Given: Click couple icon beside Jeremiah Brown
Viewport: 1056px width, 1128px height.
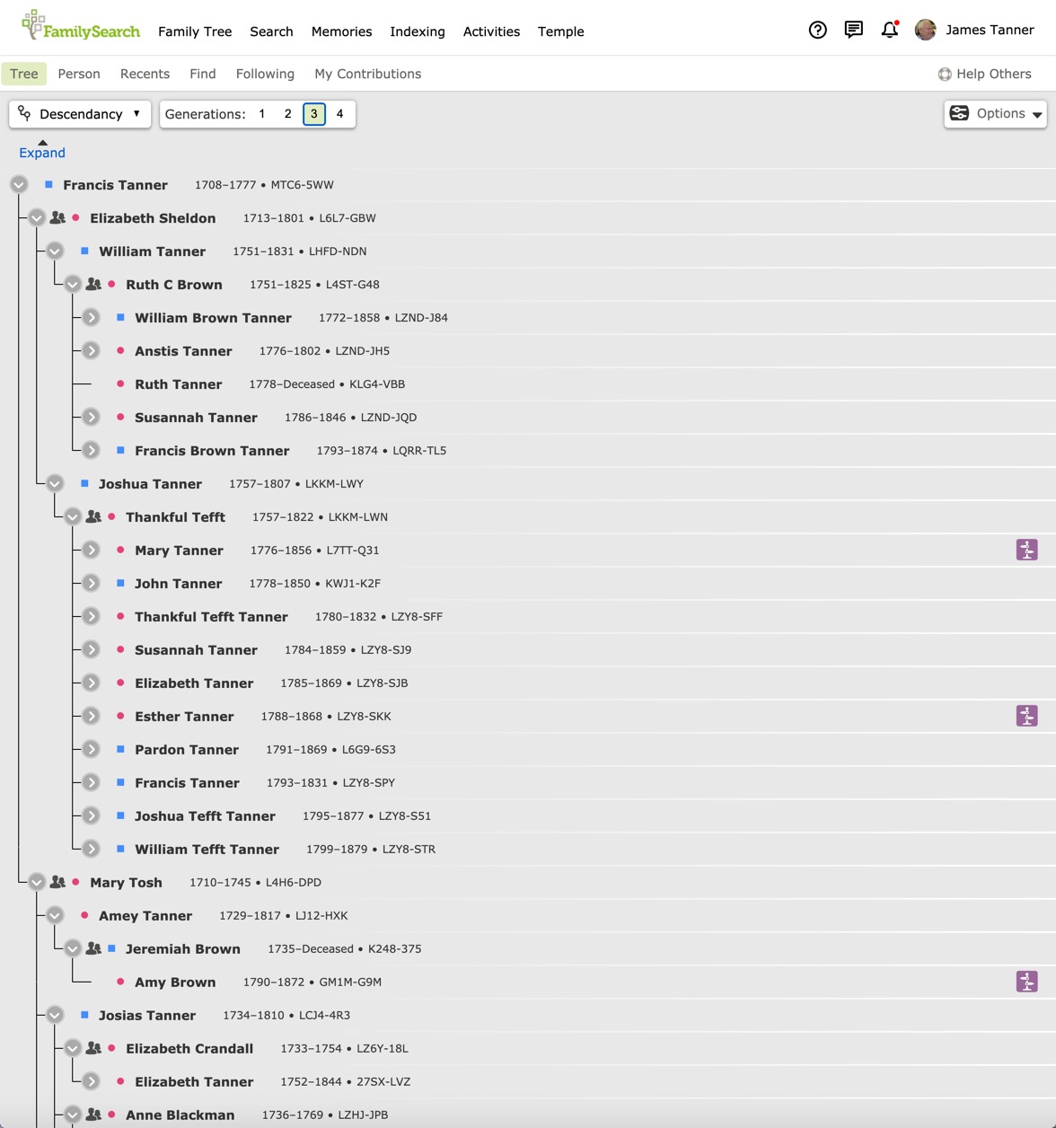Looking at the screenshot, I should pyautogui.click(x=93, y=948).
